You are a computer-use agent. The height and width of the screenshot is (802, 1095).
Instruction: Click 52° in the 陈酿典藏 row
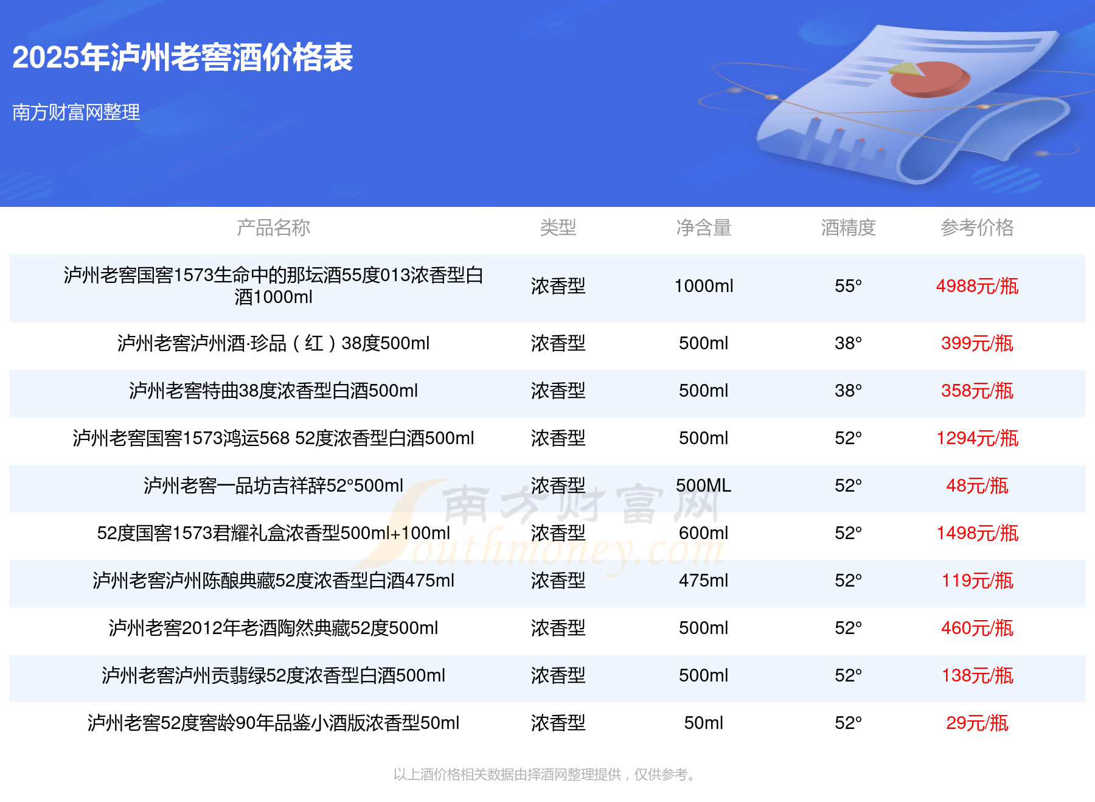coord(848,581)
